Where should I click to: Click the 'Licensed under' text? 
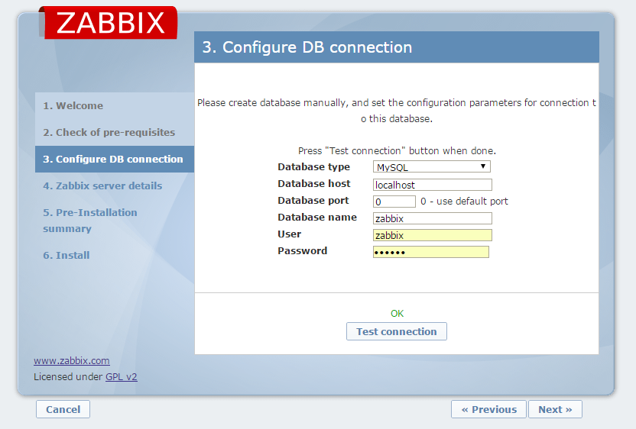[x=68, y=377]
